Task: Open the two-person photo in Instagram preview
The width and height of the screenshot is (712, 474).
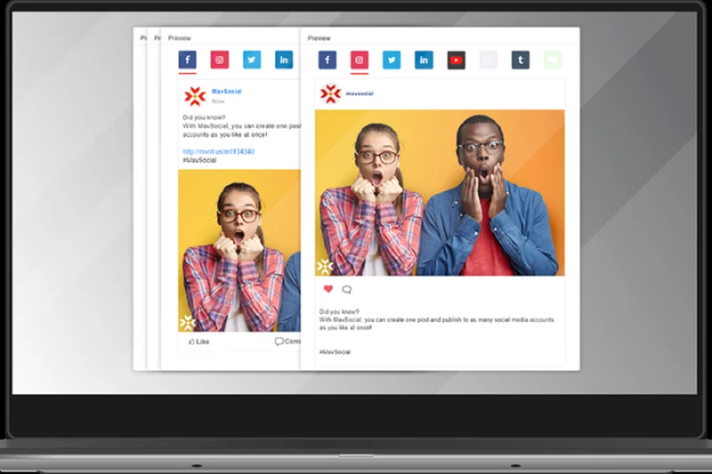Action: pos(440,192)
